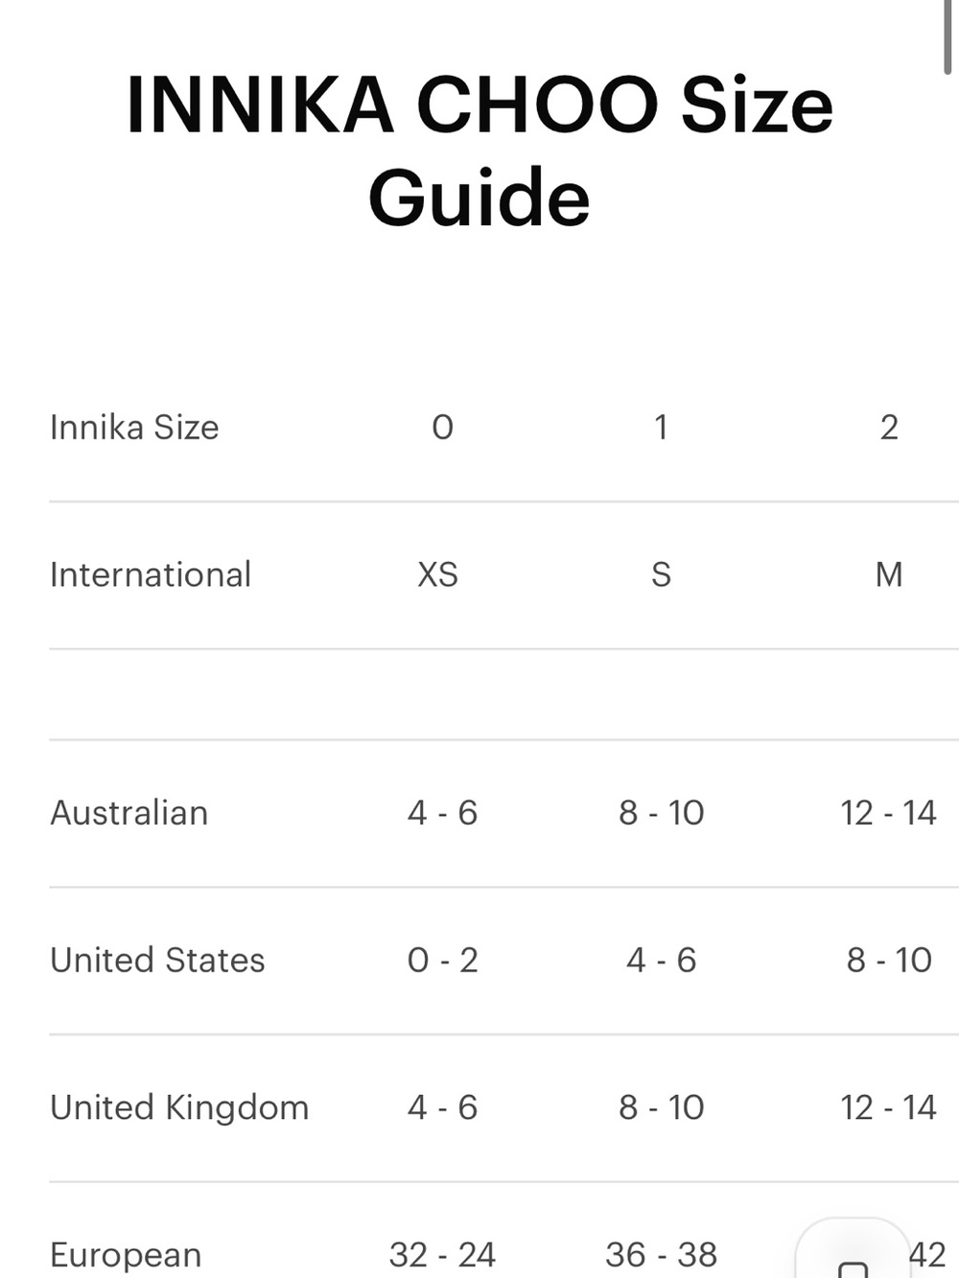This screenshot has width=959, height=1278.
Task: Tap the European 32 - 24 cell
Action: 442,1254
